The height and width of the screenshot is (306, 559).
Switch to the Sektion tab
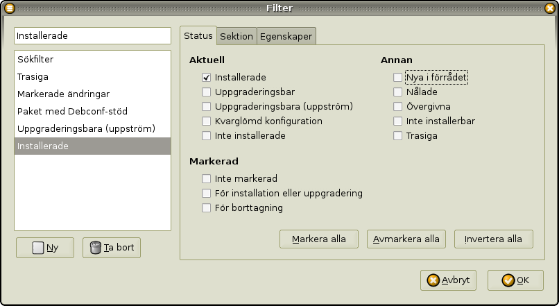coord(236,36)
